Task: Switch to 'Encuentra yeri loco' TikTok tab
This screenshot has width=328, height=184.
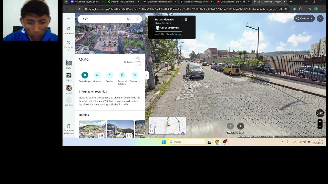Action: point(197,2)
